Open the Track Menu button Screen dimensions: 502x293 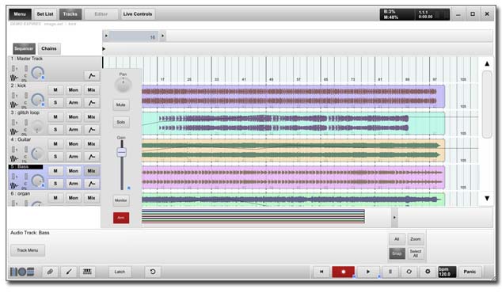[x=28, y=250]
